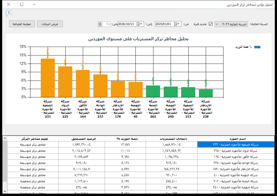Click risk cell in the supplier ٢٠٢ row
Screen dimensions: 277x196
(x=33, y=181)
